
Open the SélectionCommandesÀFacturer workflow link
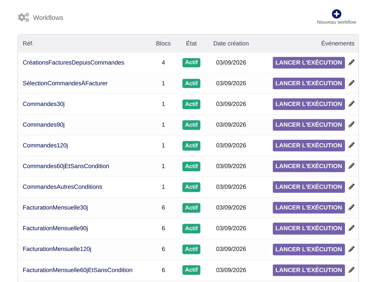pyautogui.click(x=65, y=83)
